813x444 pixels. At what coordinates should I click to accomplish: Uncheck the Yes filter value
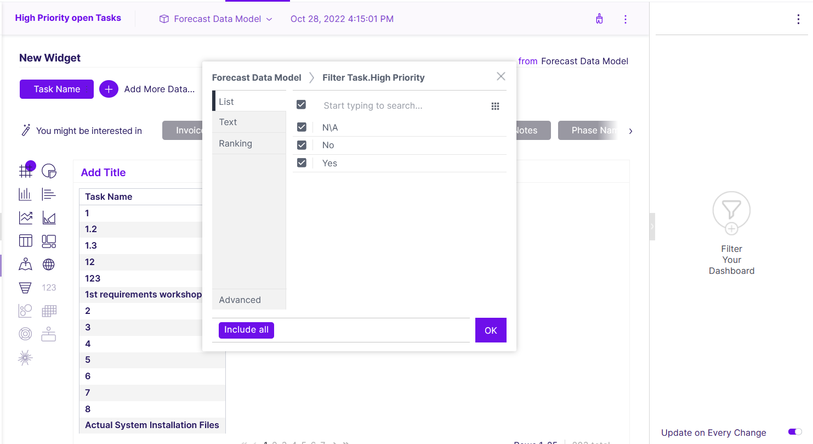(x=302, y=162)
